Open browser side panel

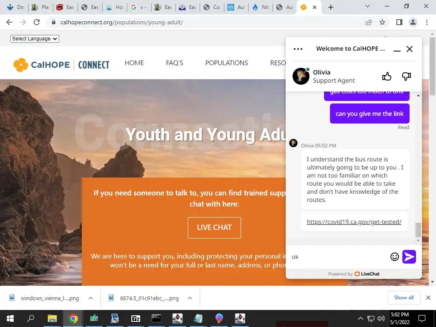(x=399, y=22)
